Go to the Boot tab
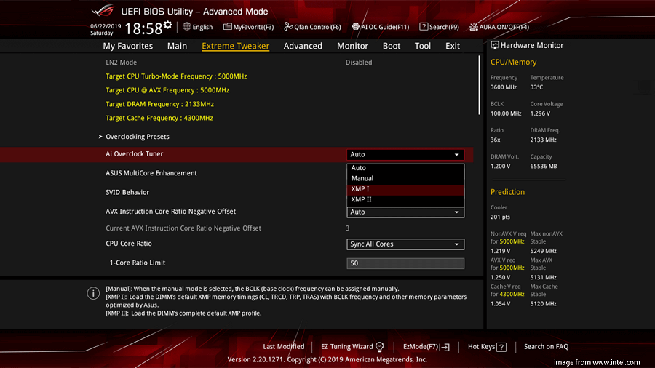655x368 pixels. click(392, 46)
